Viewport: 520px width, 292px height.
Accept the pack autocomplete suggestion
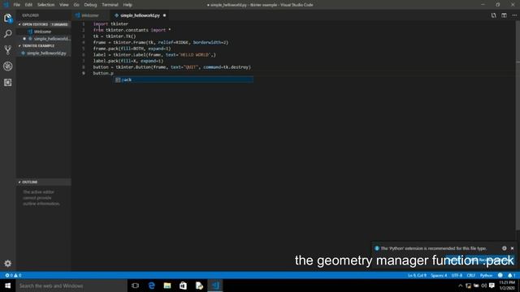tap(183, 79)
